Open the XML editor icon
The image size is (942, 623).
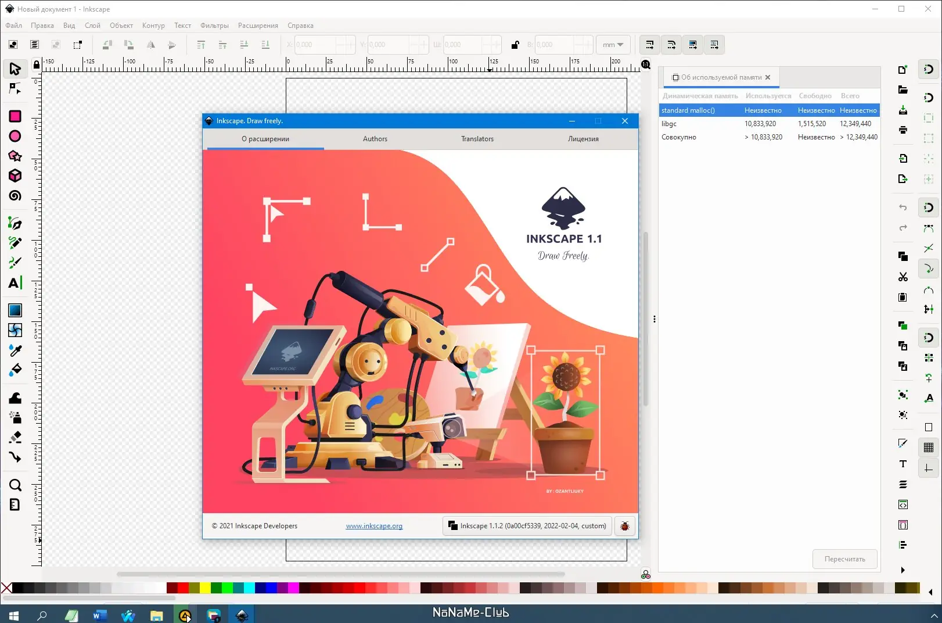(x=903, y=504)
